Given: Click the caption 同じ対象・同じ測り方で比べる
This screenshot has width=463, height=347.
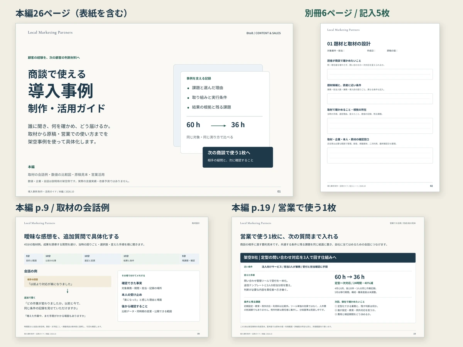Looking at the screenshot, I should pyautogui.click(x=210, y=137).
